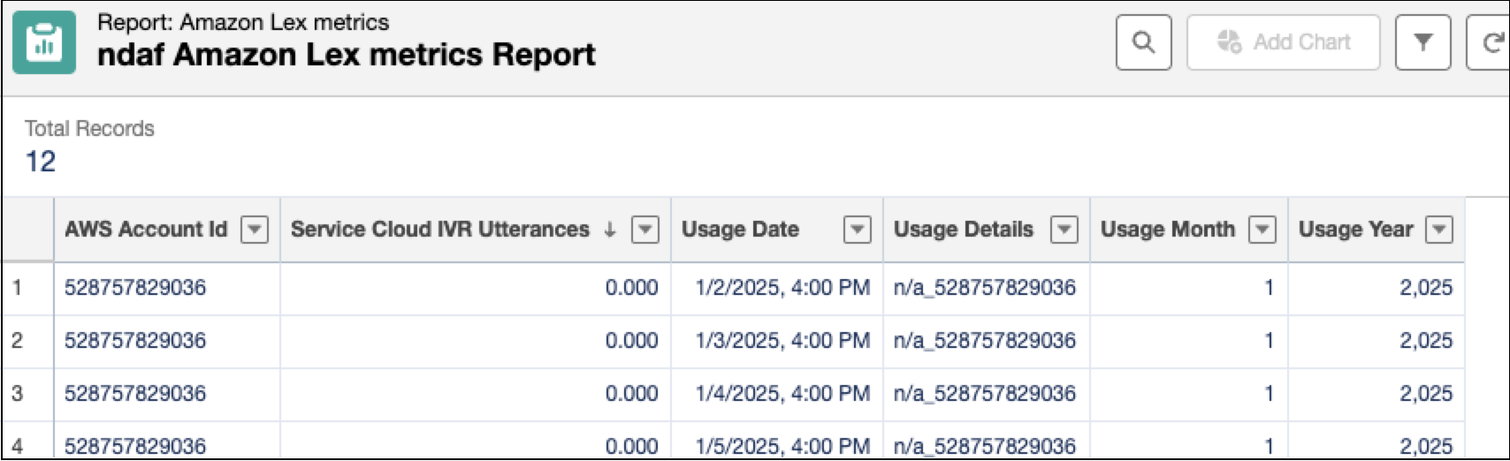The height and width of the screenshot is (461, 1510).
Task: Click n/a_528757829036 in row 2
Action: tap(985, 341)
